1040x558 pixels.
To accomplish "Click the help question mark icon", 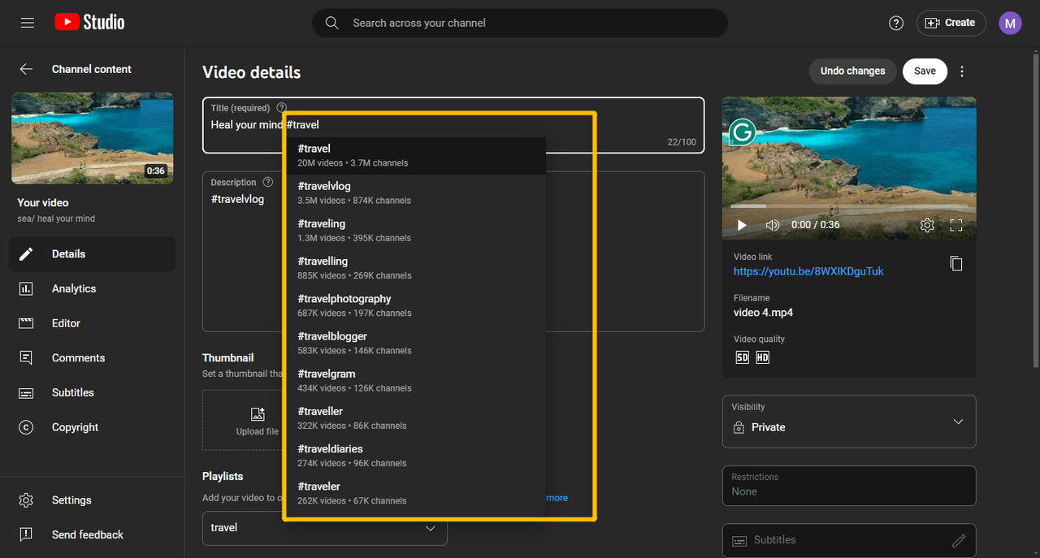I will [896, 23].
